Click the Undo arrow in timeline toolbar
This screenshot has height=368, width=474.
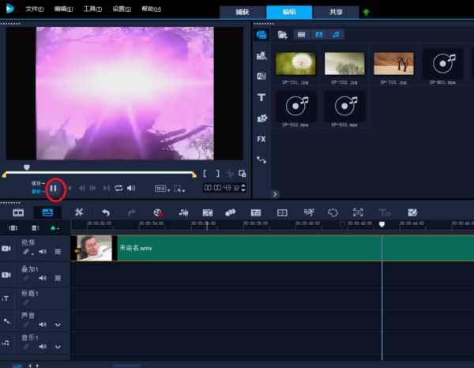[x=105, y=212]
